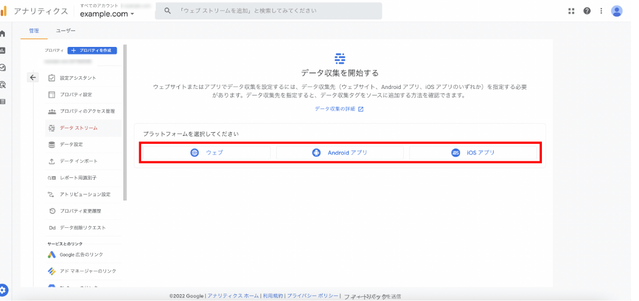Open the Admin gear icon at bottom left
639x301 pixels.
tap(3, 290)
